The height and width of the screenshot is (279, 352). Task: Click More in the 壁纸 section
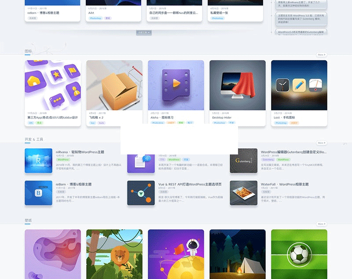[322, 224]
